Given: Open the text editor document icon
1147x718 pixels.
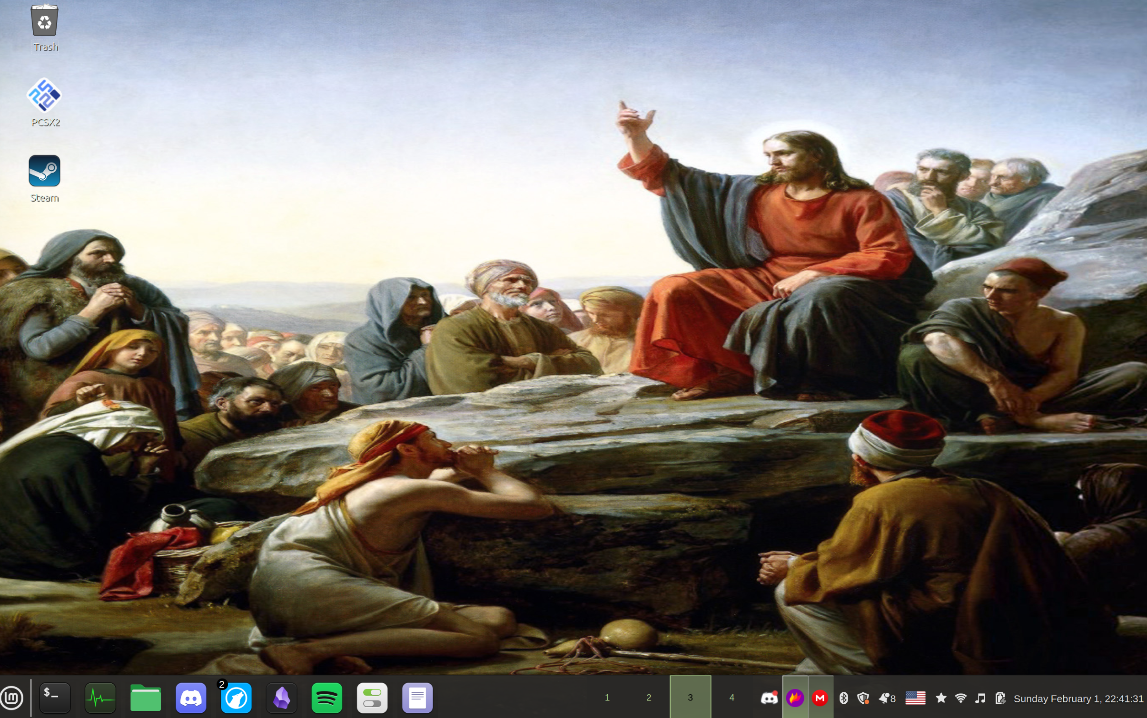Looking at the screenshot, I should point(417,698).
